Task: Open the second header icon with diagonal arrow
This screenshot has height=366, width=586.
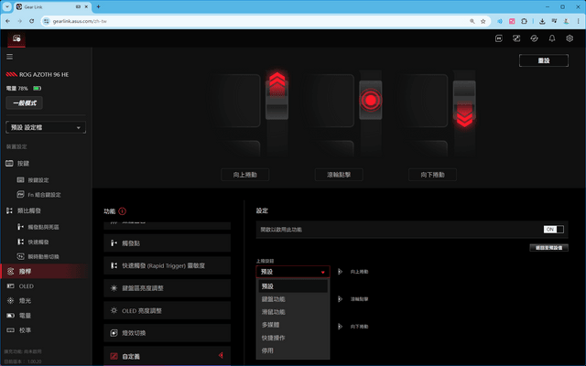Action: click(516, 38)
